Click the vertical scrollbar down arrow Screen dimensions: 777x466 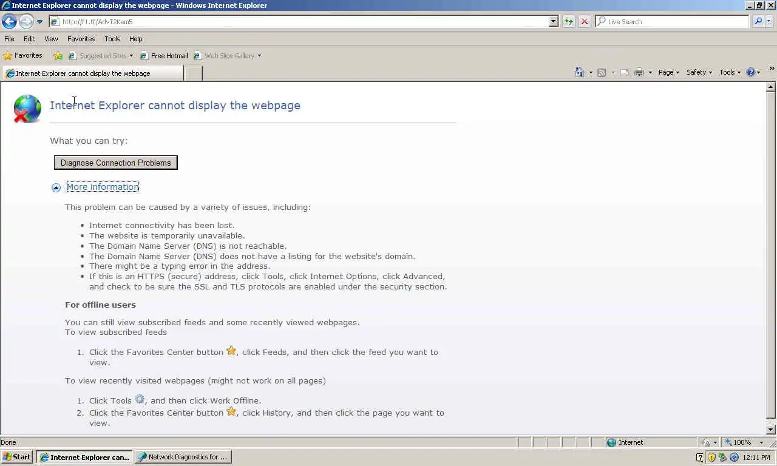[771, 430]
